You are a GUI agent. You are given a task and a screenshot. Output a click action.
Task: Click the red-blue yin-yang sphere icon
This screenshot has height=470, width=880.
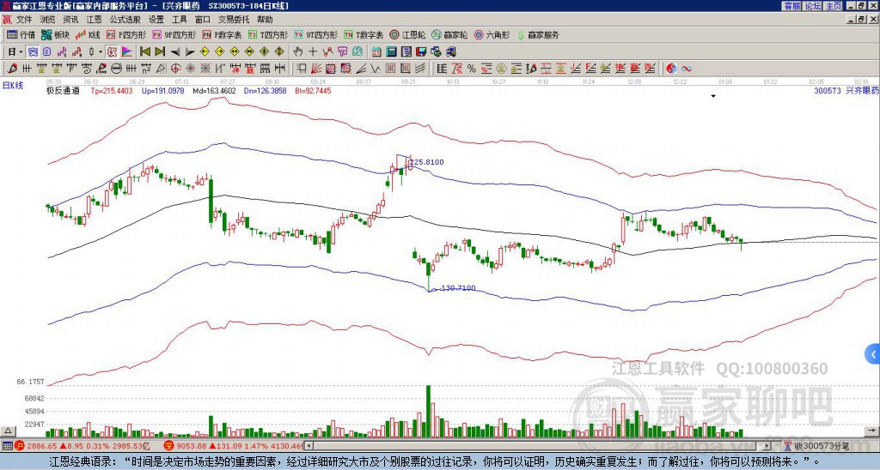point(671,69)
